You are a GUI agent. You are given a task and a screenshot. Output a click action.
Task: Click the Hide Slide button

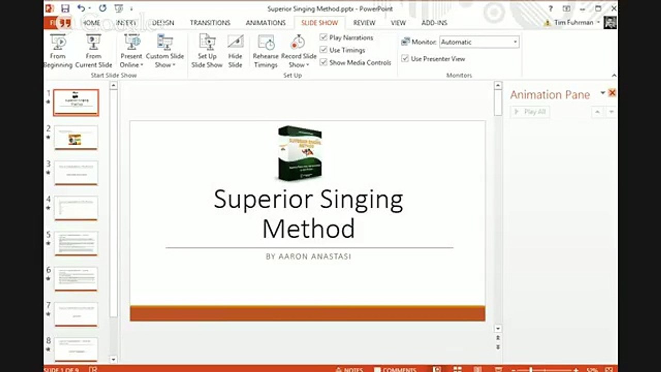[x=235, y=51]
